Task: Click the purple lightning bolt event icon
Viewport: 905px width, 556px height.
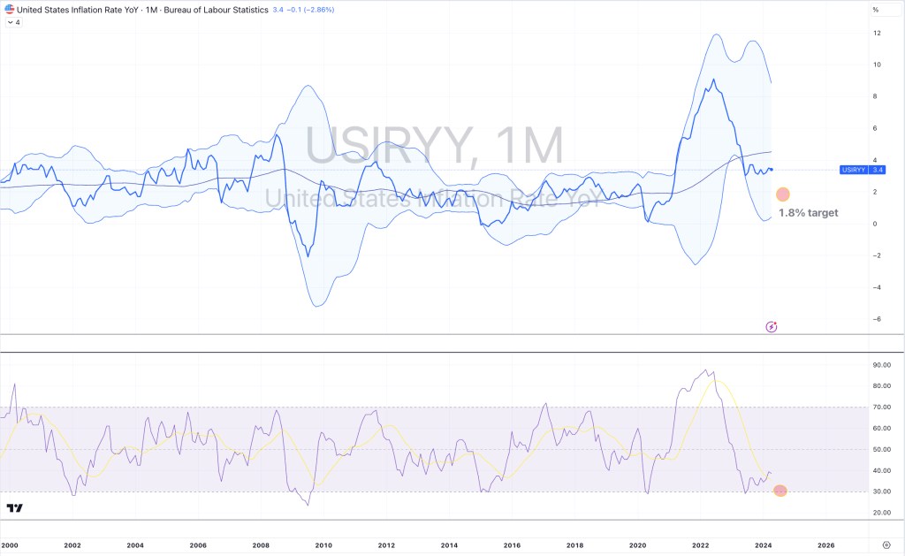Action: point(771,327)
